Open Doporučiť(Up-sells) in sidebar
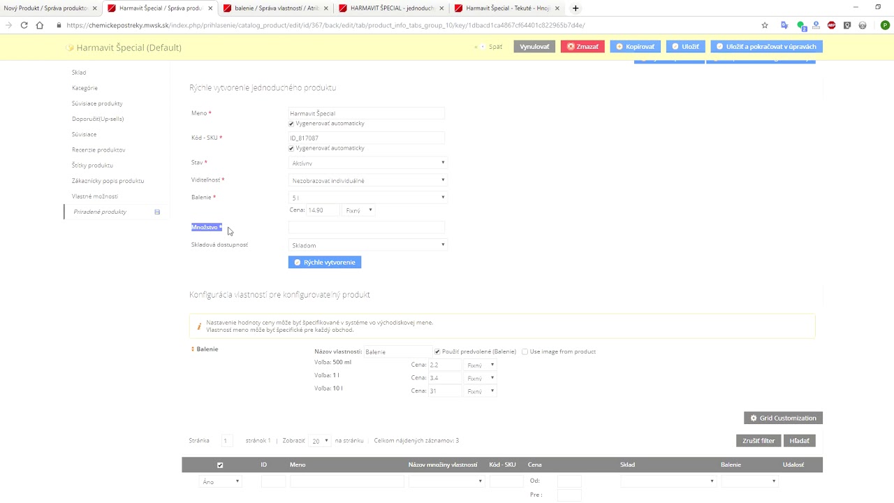The height and width of the screenshot is (503, 894). (x=98, y=119)
